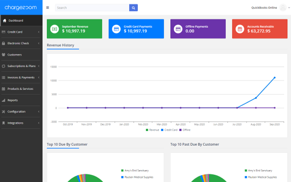Click the Top 10 Past Due By Customer heading

tap(195, 144)
